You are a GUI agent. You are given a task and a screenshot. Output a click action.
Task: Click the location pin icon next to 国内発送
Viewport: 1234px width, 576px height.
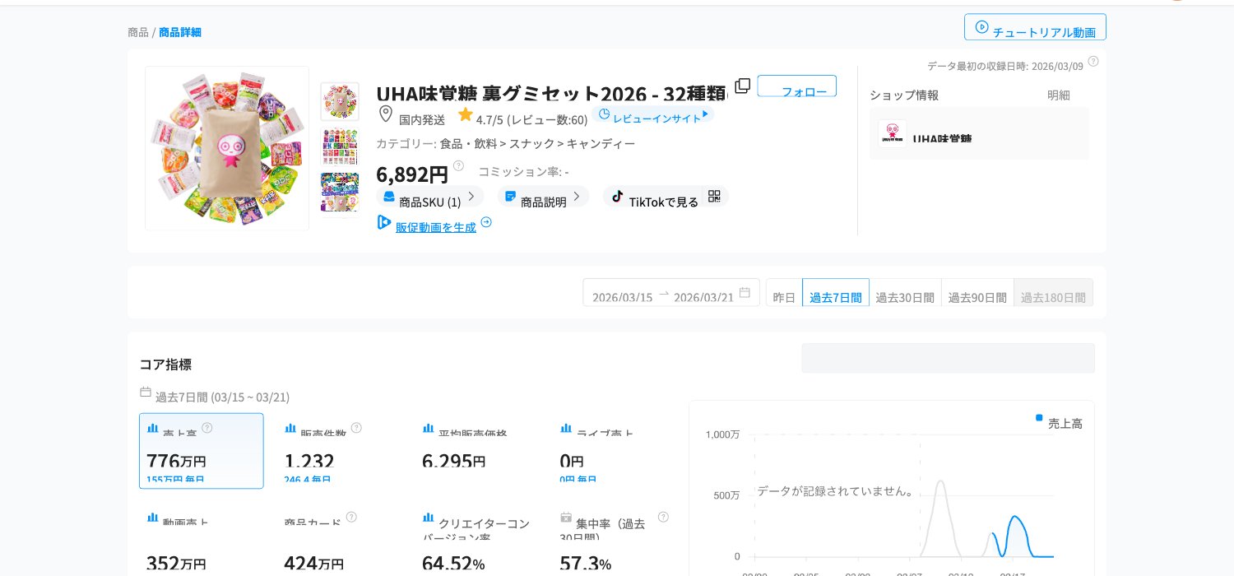tap(386, 114)
